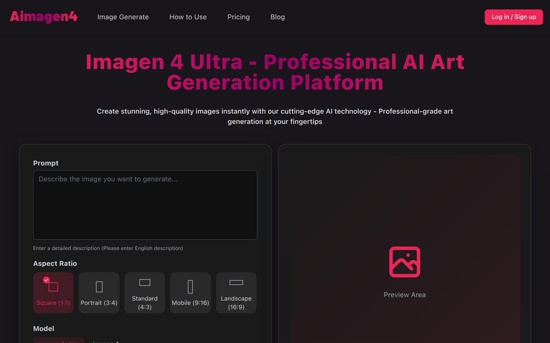Select the Mobile (9:16) ratio icon
550x343 pixels.
pos(190,286)
